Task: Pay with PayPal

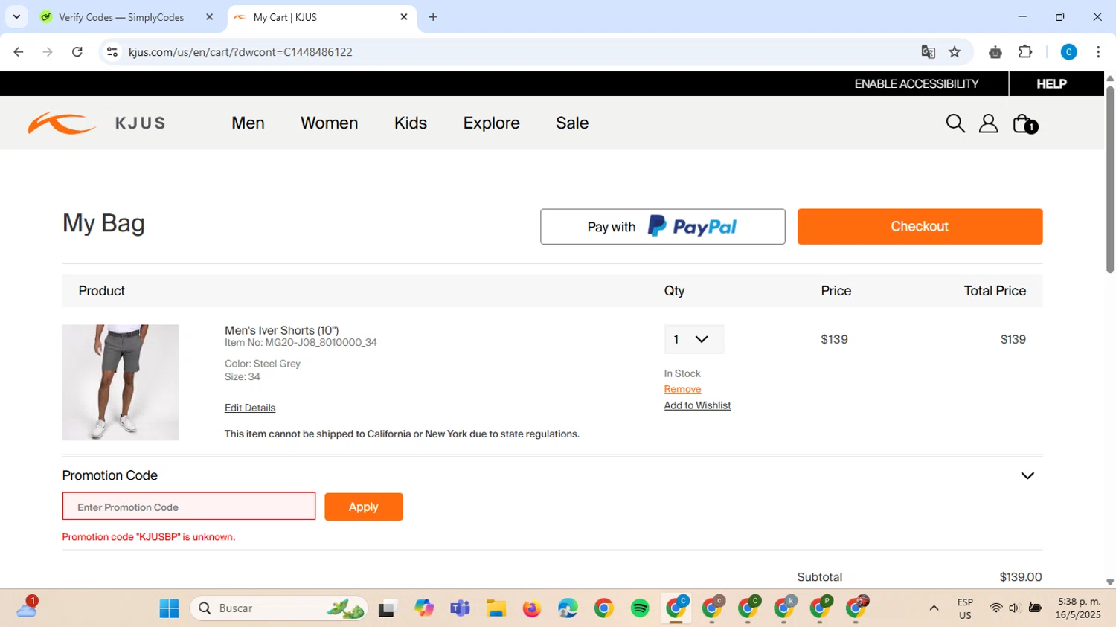Action: point(662,227)
